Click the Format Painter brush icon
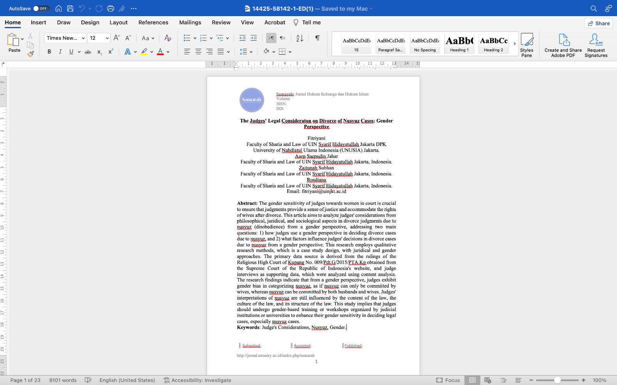 30,54
